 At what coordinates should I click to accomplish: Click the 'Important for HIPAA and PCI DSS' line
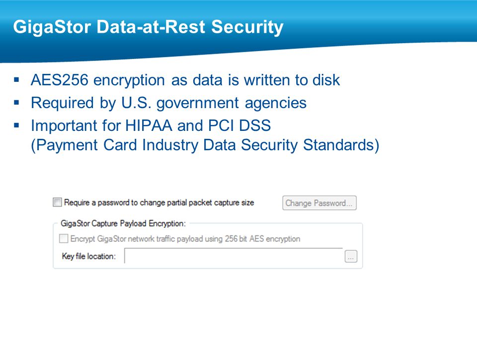[x=151, y=125]
